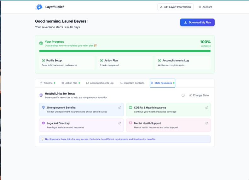Click Download My Plan button

[x=197, y=23]
